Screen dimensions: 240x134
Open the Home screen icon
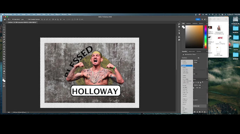[5, 20]
